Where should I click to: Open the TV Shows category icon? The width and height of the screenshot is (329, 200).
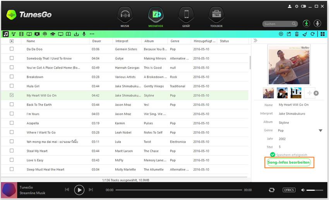(61, 34)
